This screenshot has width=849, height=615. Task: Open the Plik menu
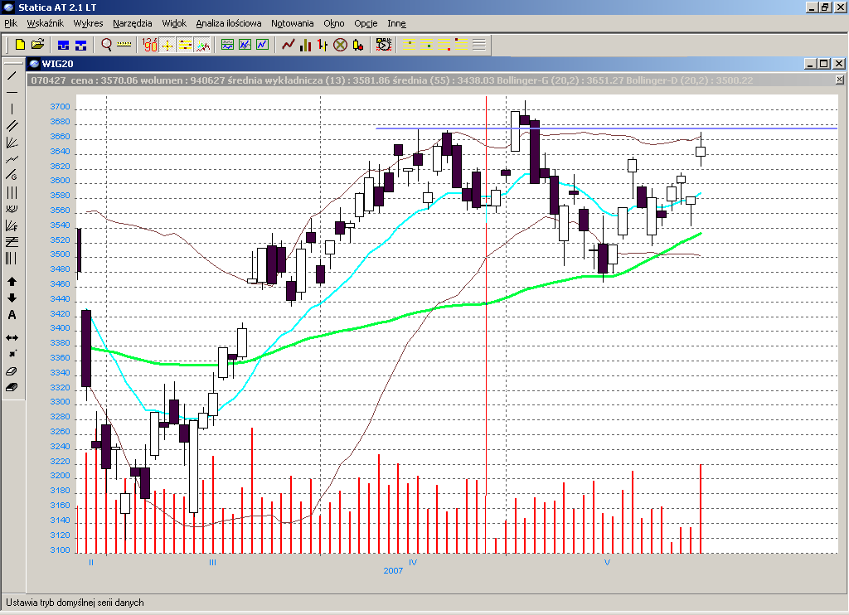(x=11, y=23)
